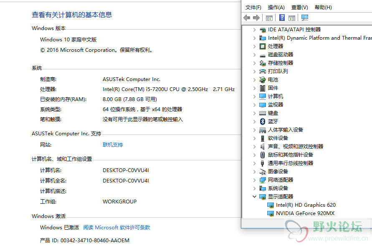Expand the 磁盘驱动器 node
The width and height of the screenshot is (372, 246).
[x=254, y=55]
